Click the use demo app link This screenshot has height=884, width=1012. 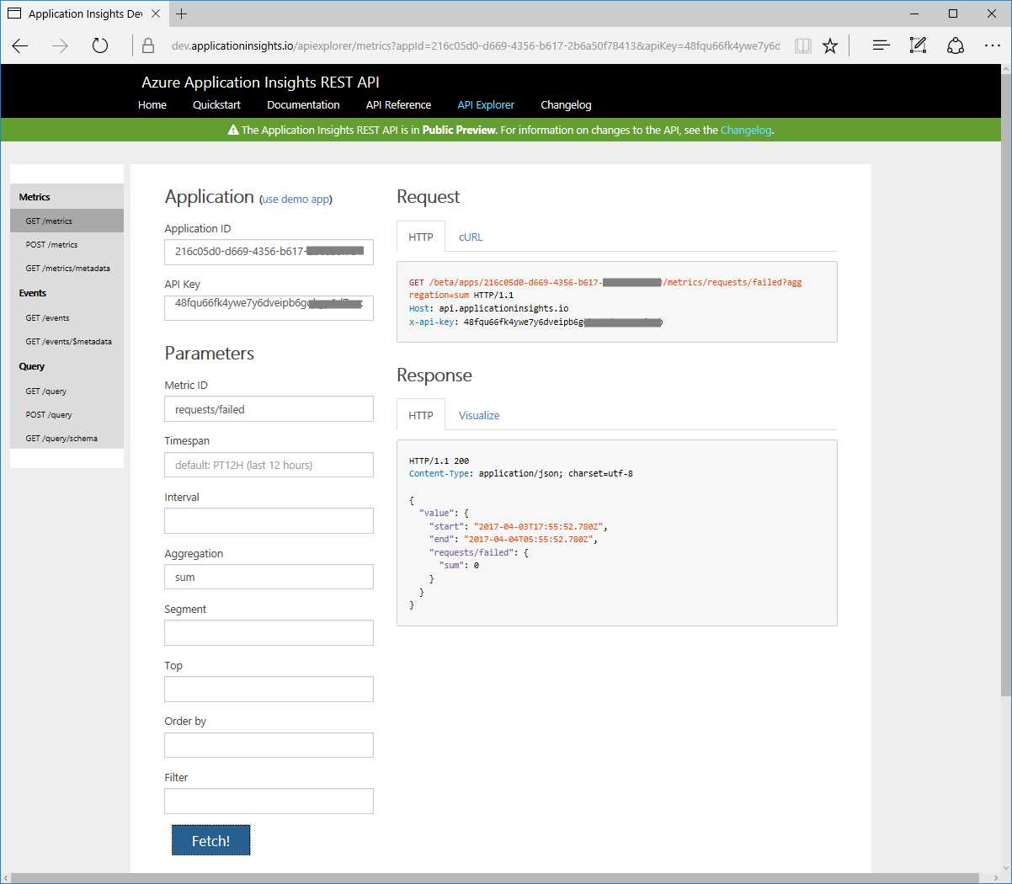(295, 199)
